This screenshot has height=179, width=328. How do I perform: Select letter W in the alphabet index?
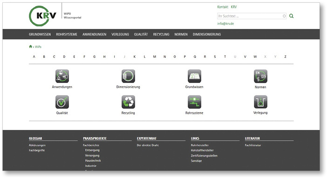tap(255, 57)
